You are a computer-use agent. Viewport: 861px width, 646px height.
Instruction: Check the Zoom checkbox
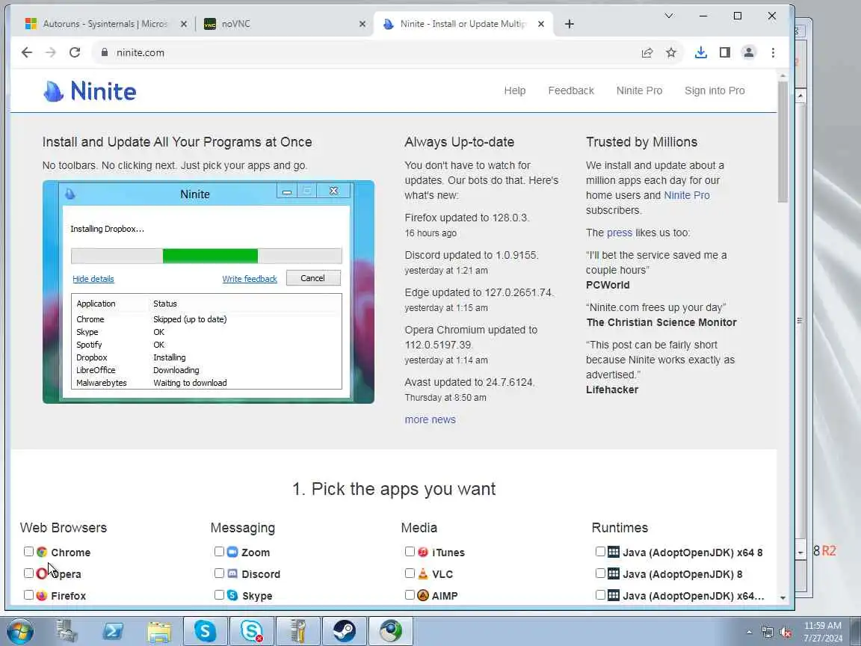click(219, 551)
